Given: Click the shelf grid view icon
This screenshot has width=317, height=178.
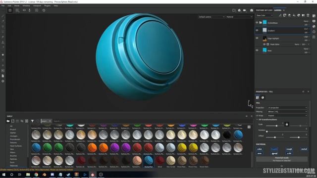Looking at the screenshot, I should pos(249,127).
